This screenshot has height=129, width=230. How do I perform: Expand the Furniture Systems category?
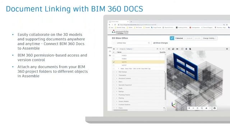117,105
